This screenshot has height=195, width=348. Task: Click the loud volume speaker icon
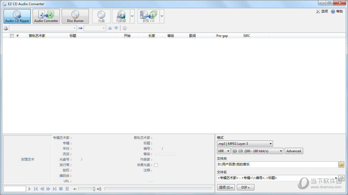[x=99, y=189]
